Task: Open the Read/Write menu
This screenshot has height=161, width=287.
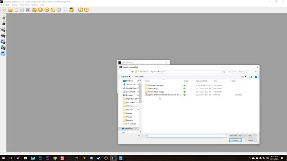Action: [x=25, y=5]
